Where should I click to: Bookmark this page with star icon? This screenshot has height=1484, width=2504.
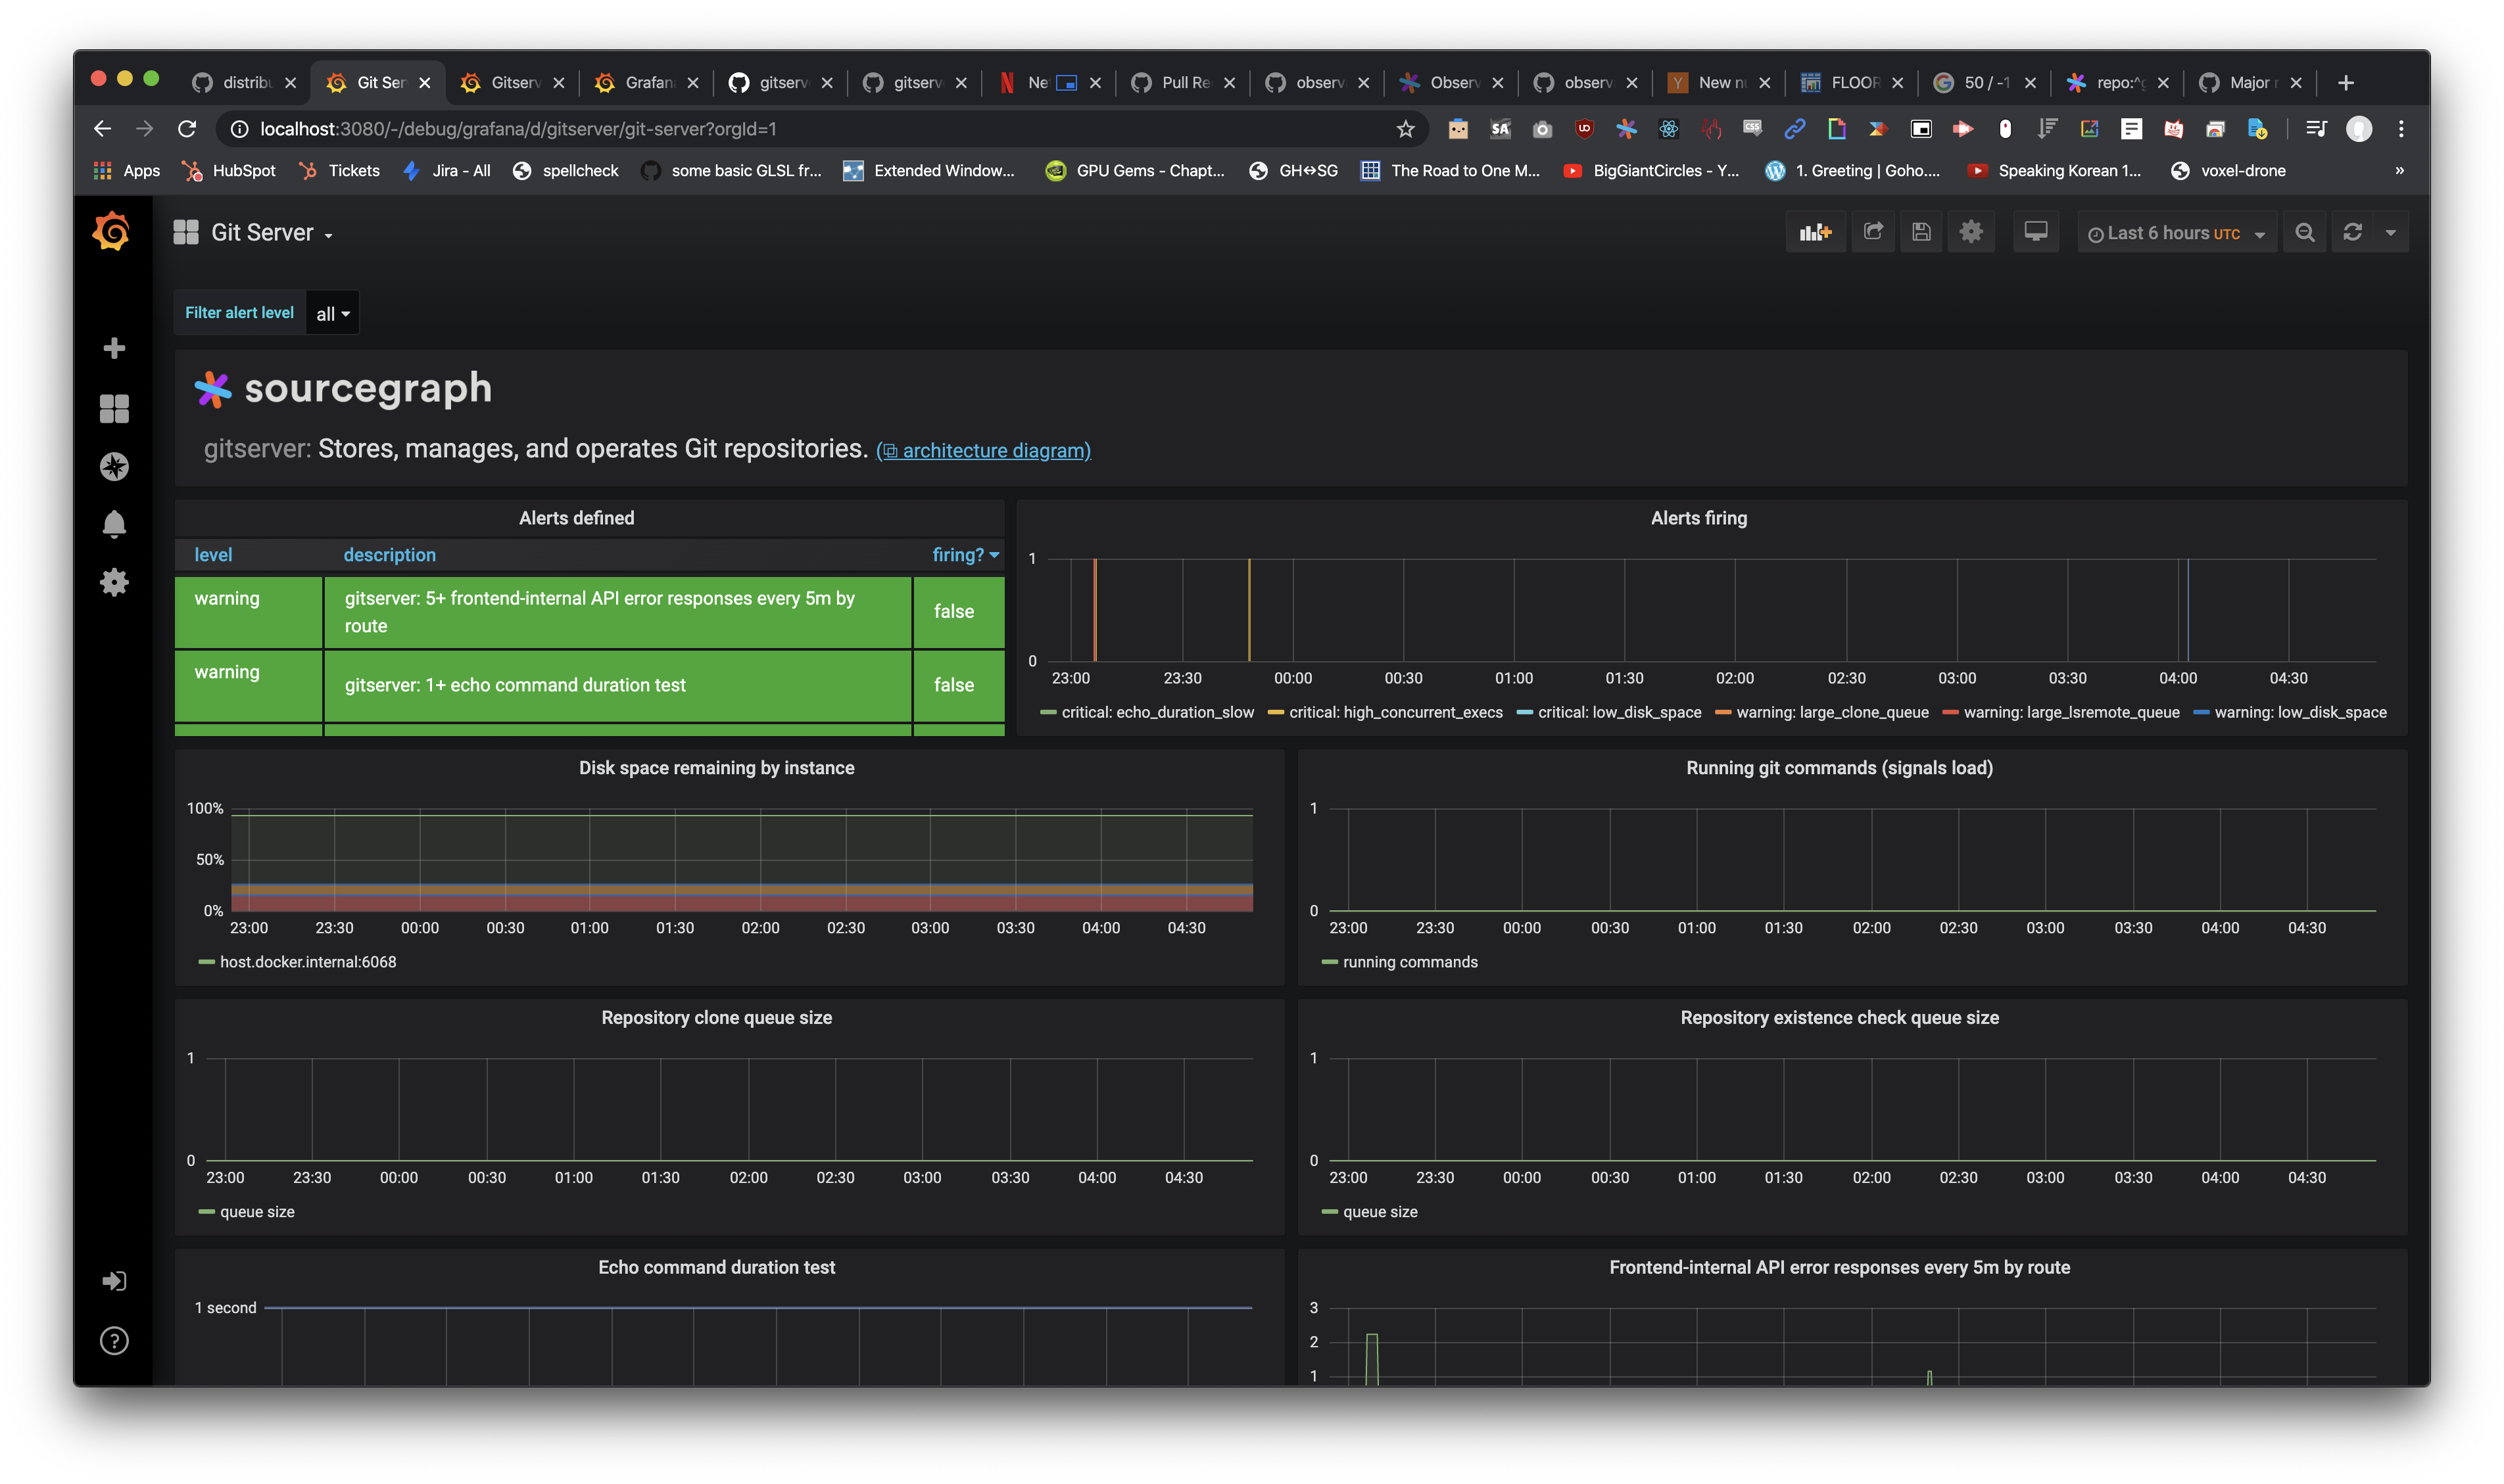point(1405,129)
